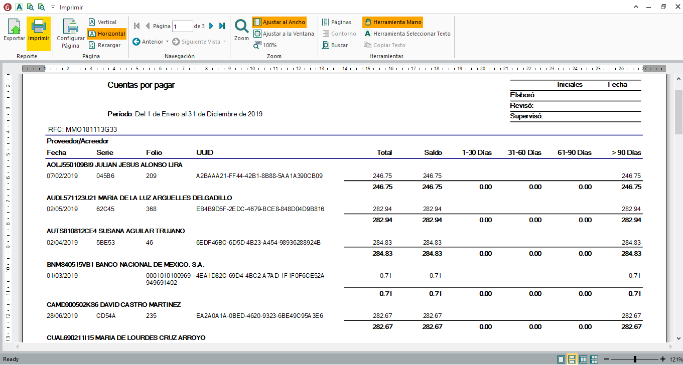Set zoom to 100%
This screenshot has width=683, height=365.
(x=265, y=45)
